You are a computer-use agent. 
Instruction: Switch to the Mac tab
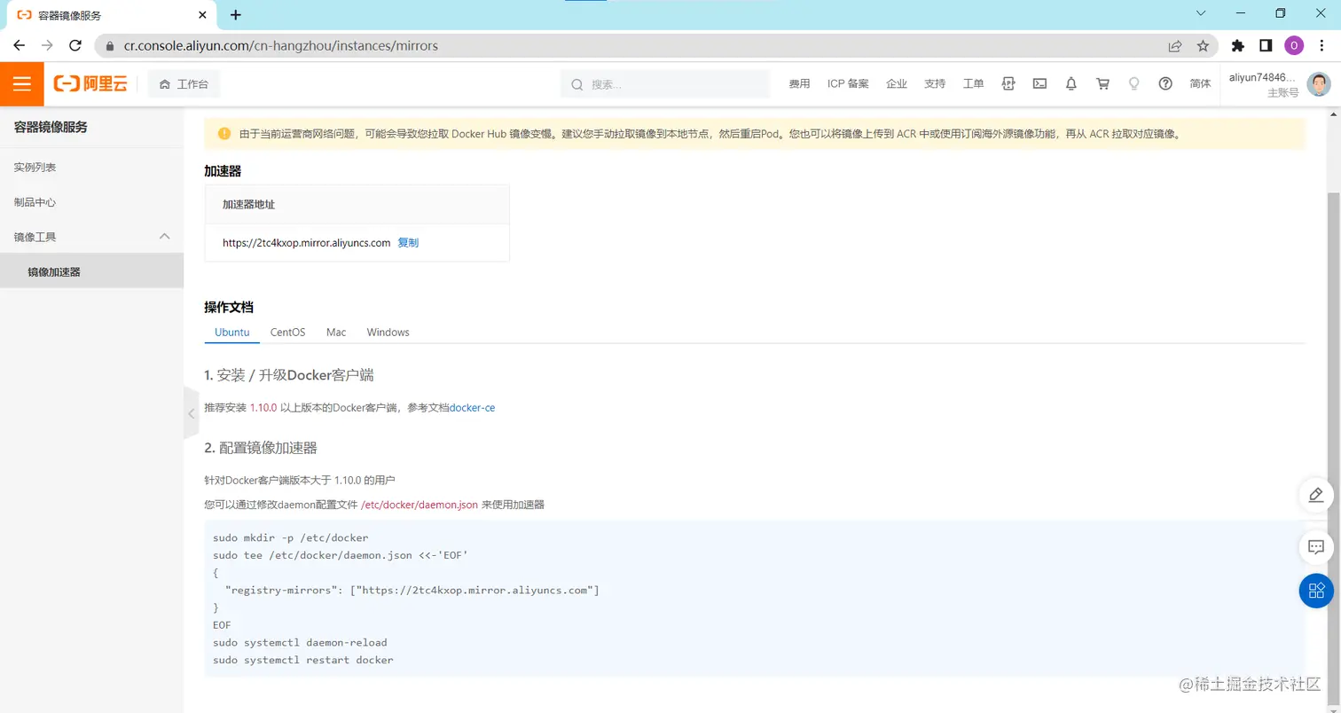pos(336,333)
